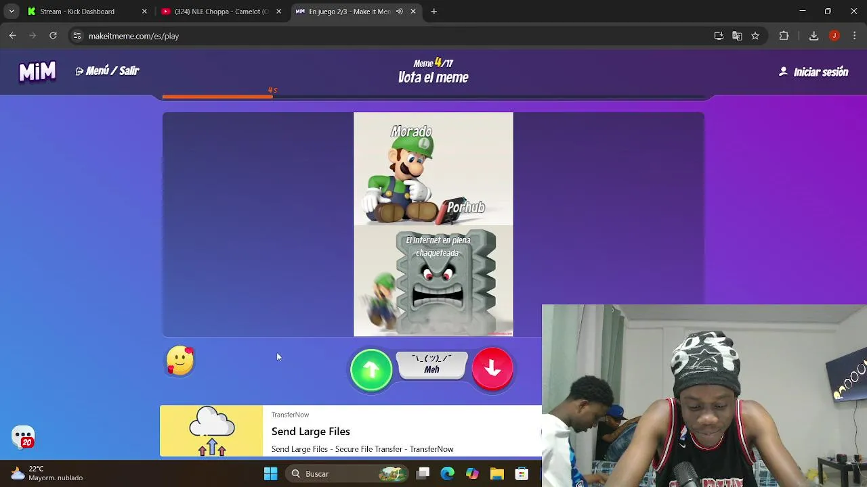Upvote the meme with green arrow
The height and width of the screenshot is (487, 867).
pyautogui.click(x=371, y=369)
